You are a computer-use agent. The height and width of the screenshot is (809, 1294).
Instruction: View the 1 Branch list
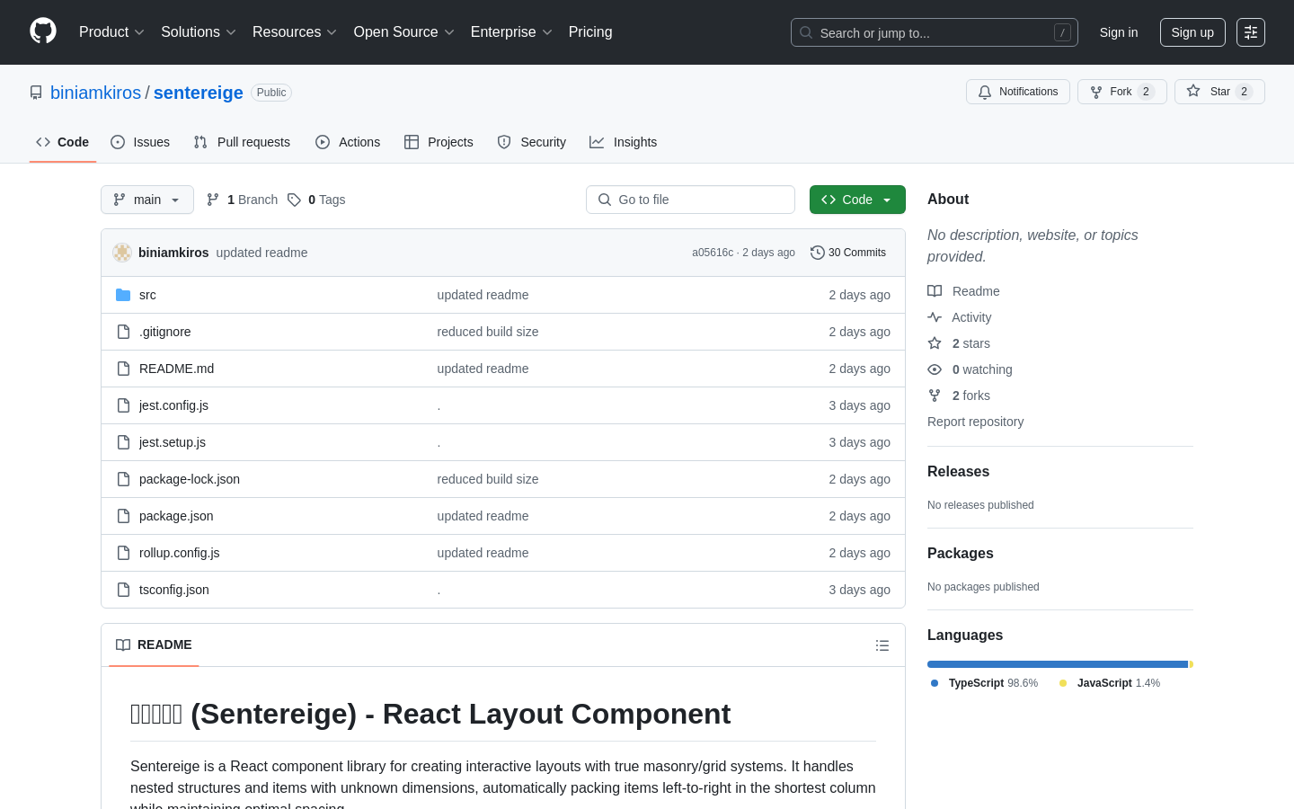(x=243, y=200)
